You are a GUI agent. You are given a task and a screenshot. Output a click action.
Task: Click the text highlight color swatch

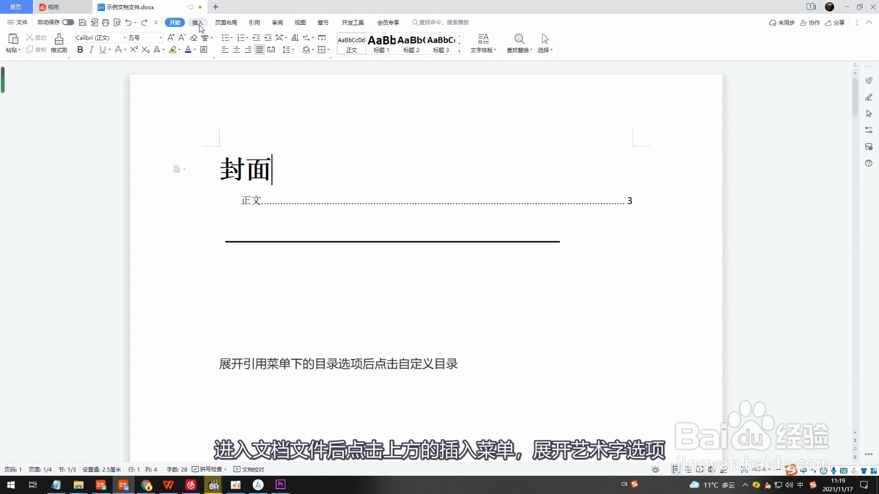click(173, 49)
